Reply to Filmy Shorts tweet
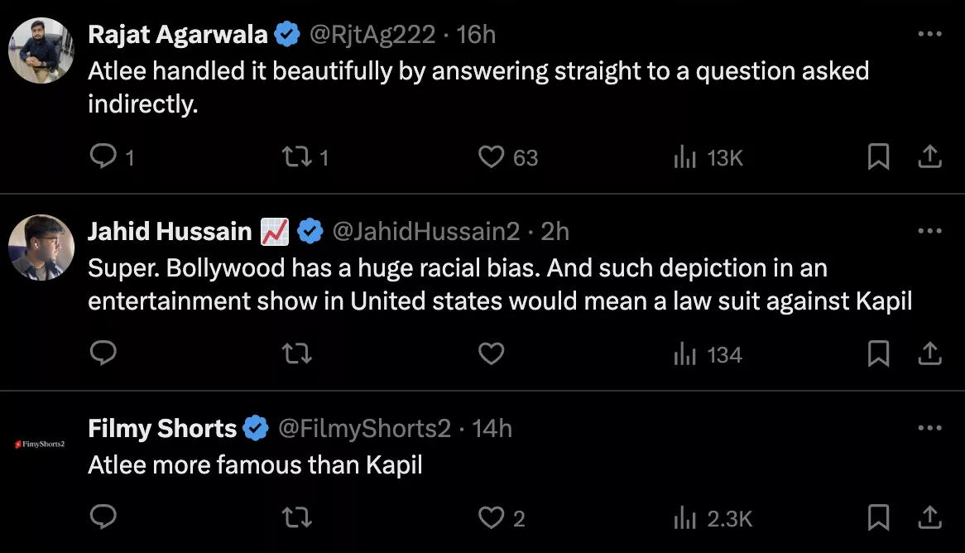This screenshot has height=553, width=965. pos(103,518)
